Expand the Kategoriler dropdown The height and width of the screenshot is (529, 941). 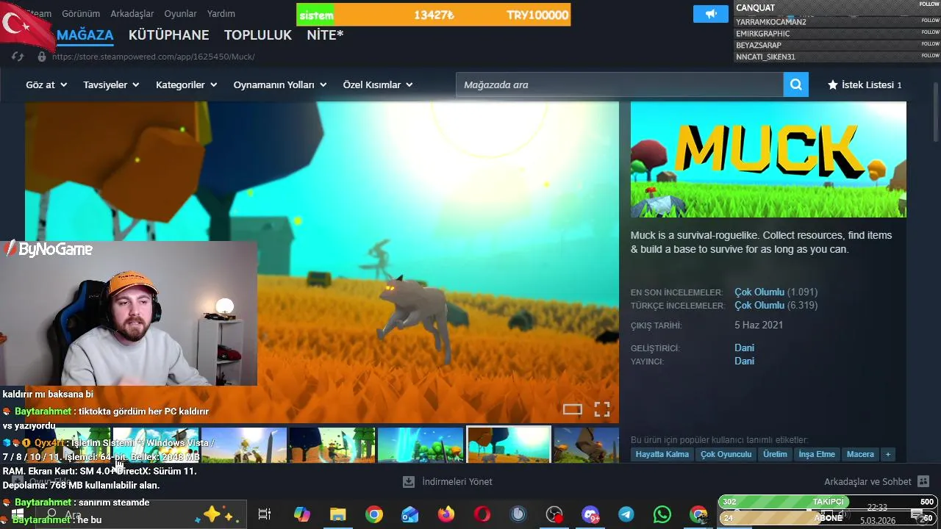click(186, 85)
